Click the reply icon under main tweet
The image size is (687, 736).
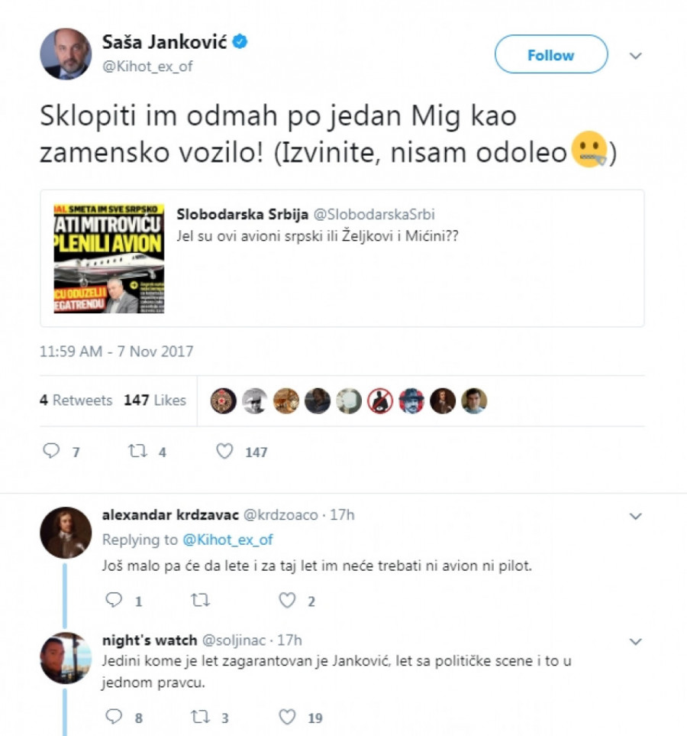pos(51,451)
